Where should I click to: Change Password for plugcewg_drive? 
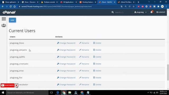pos(66,71)
